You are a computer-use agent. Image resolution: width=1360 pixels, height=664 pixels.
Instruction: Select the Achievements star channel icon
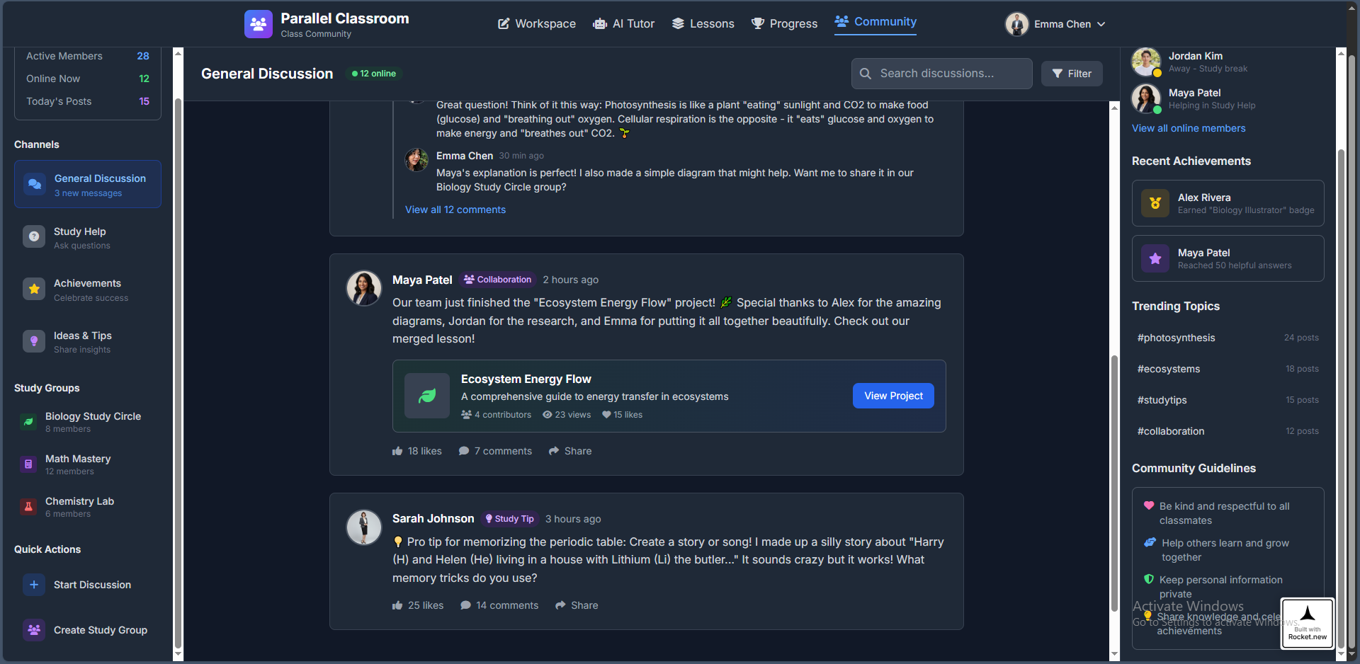pyautogui.click(x=34, y=290)
